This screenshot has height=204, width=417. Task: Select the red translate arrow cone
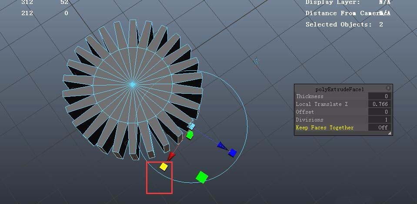point(171,156)
